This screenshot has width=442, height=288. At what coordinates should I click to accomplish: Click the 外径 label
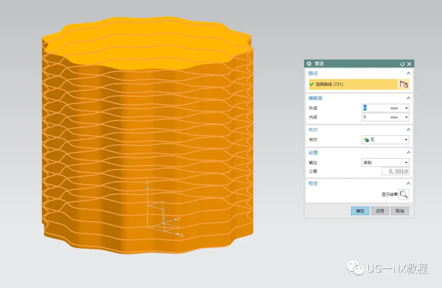click(x=313, y=108)
